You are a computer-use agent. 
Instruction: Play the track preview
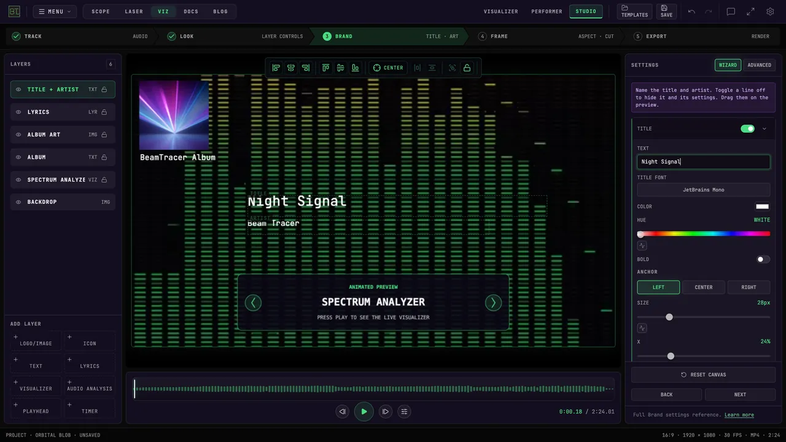[x=364, y=411]
